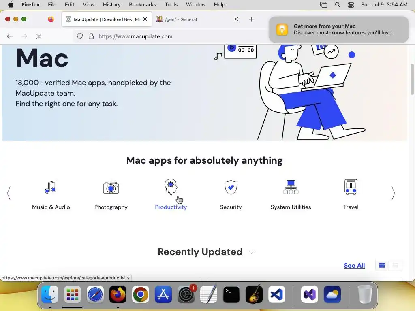Open the Apple menu
The image size is (415, 311).
click(11, 5)
